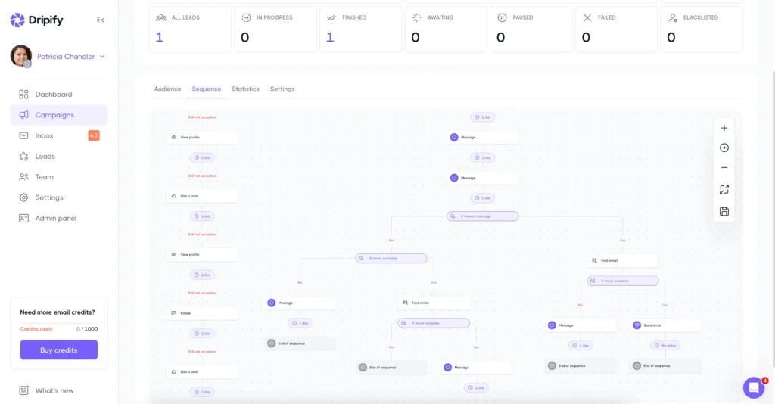Zoom out on the sequence canvas

pyautogui.click(x=724, y=168)
